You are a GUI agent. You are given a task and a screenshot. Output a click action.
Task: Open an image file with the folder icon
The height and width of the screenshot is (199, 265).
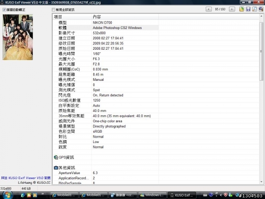(242, 9)
